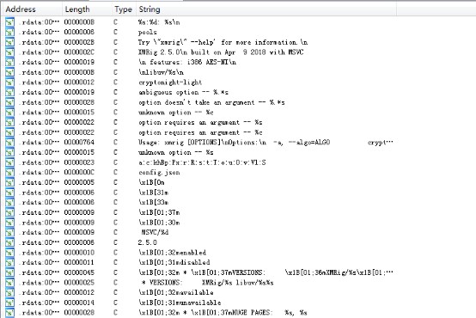The height and width of the screenshot is (318, 476).
Task: Select the icon on 'ambiguous option' row
Action: tap(9, 92)
